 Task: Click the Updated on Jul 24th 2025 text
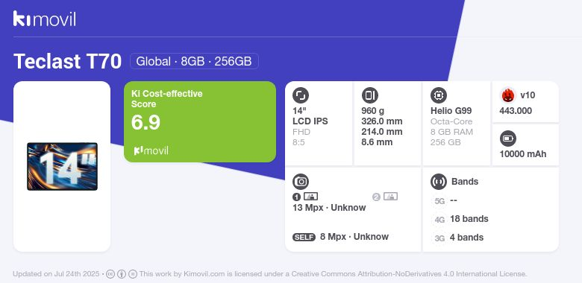tap(56, 274)
